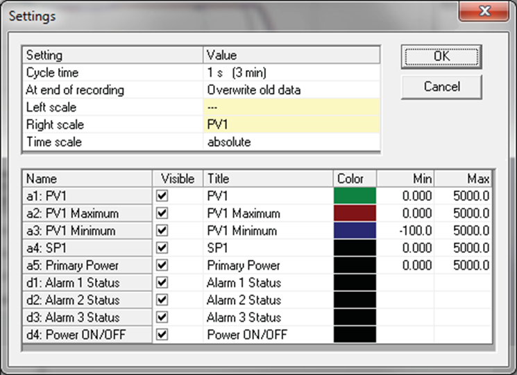Toggle the a4: SP1 visibility checkbox
The height and width of the screenshot is (375, 517).
162,248
